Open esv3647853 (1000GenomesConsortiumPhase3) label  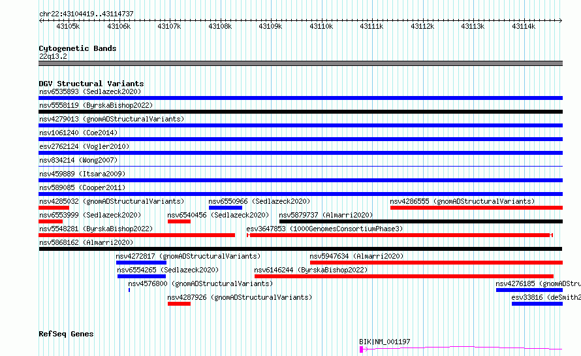[x=324, y=229]
